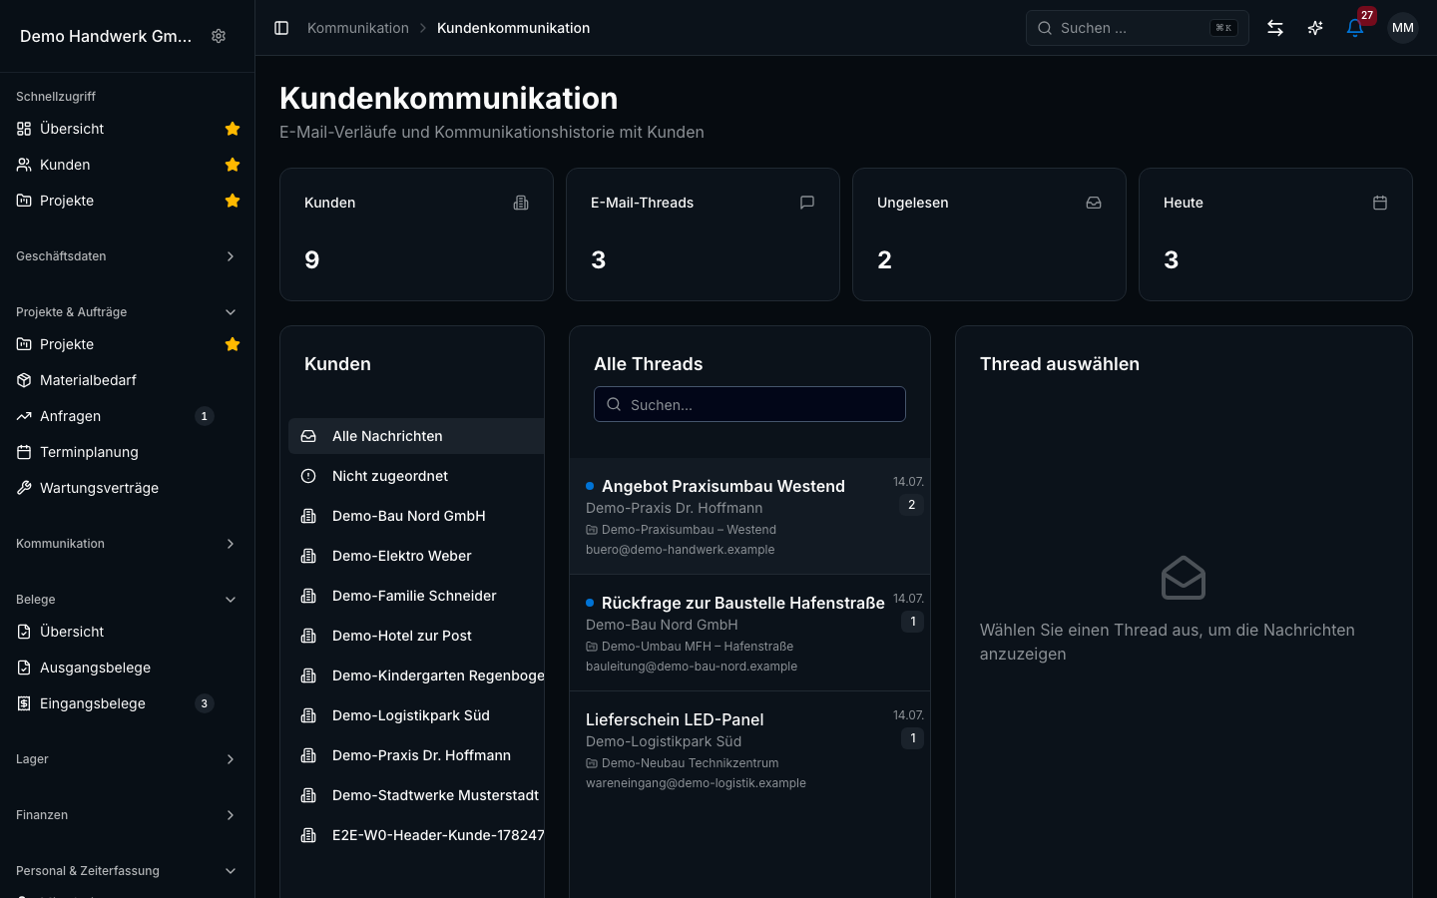Screen dimensions: 1437x898
Task: Open company settings gear icon
Action: click(219, 36)
